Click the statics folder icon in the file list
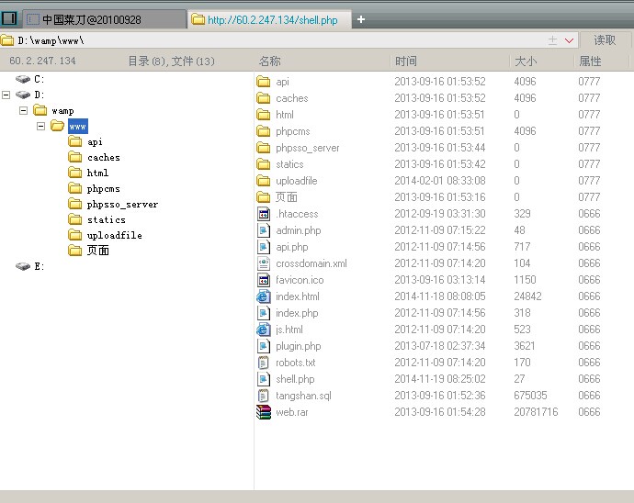Image resolution: width=634 pixels, height=503 pixels. point(264,164)
